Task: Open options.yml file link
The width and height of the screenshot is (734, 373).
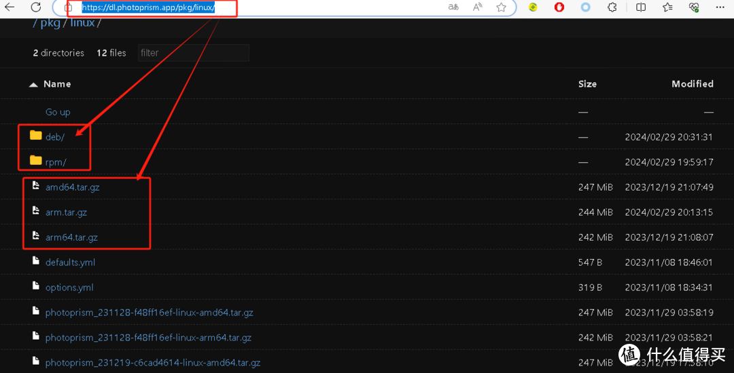Action: 69,288
